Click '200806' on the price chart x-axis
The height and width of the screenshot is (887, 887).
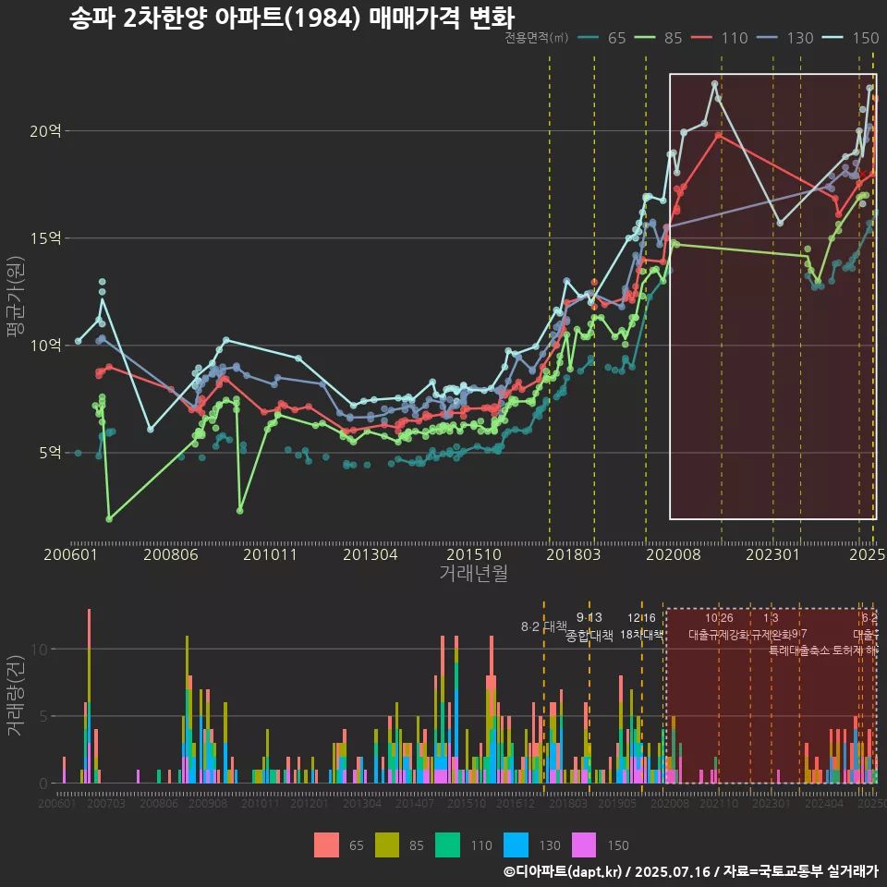(170, 554)
